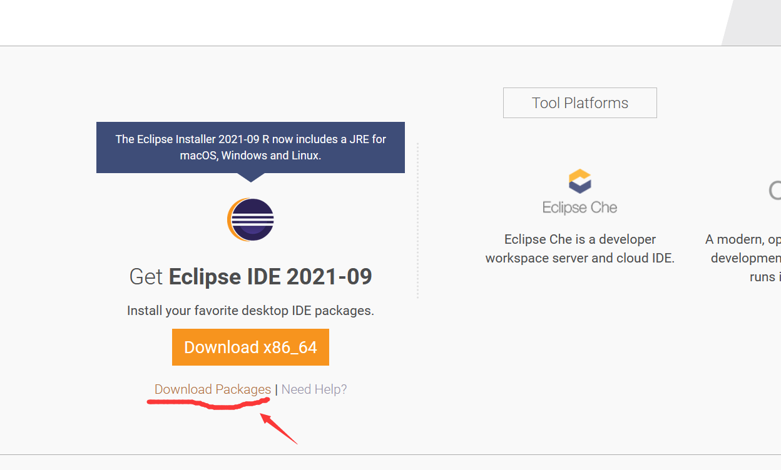This screenshot has width=781, height=470.
Task: Click the dark blue base of the Che hexagon
Action: click(x=579, y=191)
